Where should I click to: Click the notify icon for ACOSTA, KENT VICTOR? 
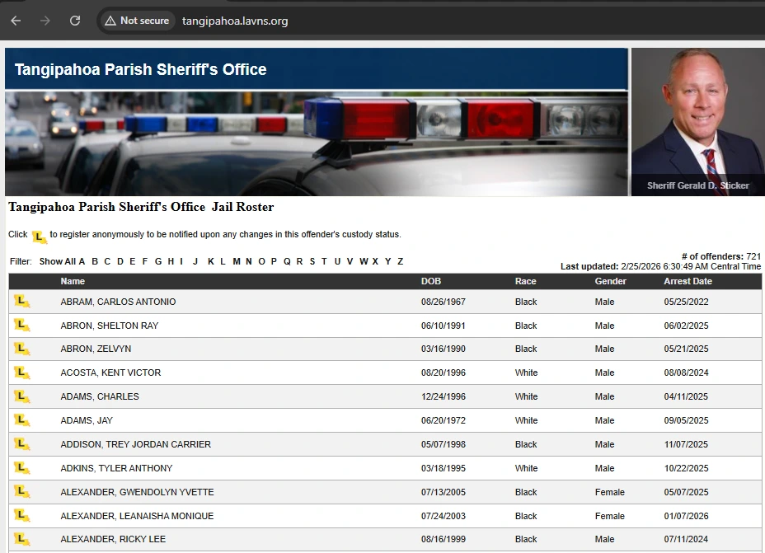tap(22, 373)
